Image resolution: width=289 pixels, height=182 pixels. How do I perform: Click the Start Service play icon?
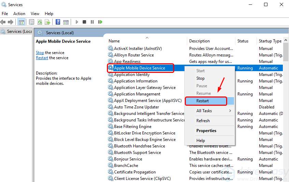tap(77, 22)
